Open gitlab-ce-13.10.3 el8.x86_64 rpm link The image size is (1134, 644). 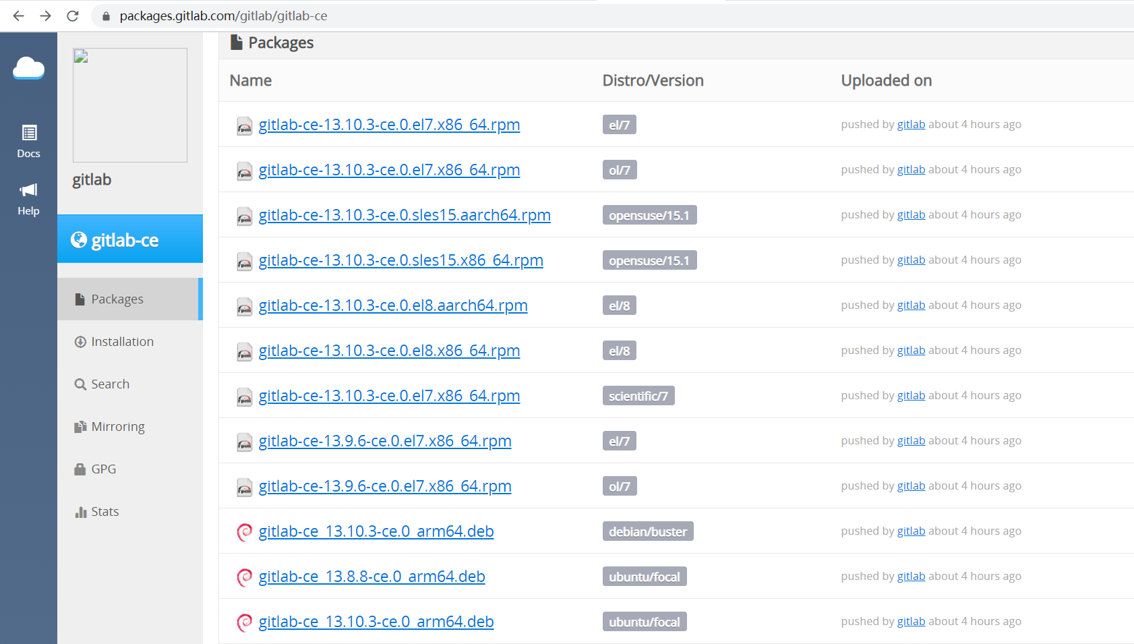389,351
